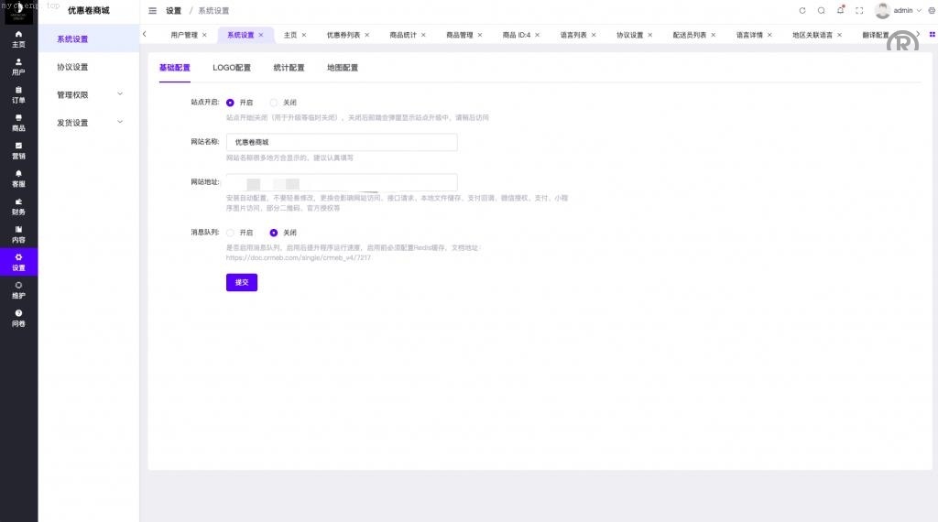Set 站点开启 to 开启
The height and width of the screenshot is (522, 938).
[x=230, y=103]
